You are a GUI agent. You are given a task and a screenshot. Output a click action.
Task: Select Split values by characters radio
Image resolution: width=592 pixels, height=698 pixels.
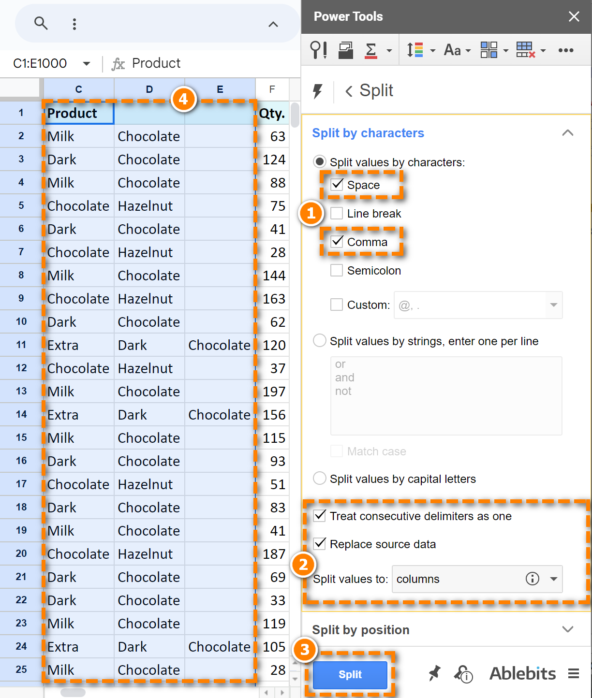[319, 162]
